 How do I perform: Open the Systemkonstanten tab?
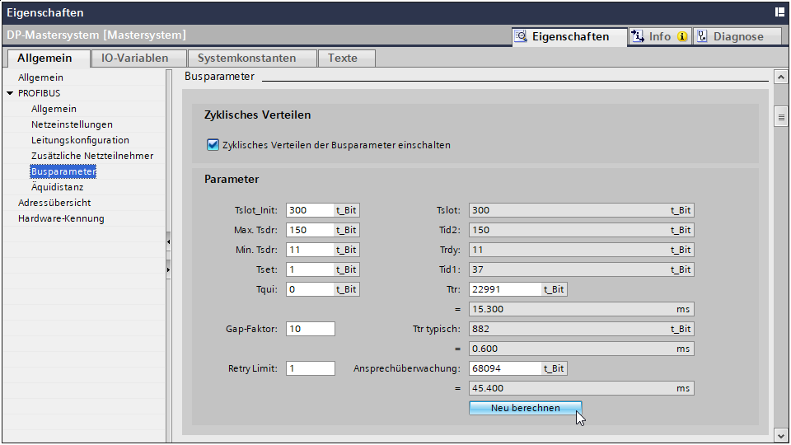[252, 58]
